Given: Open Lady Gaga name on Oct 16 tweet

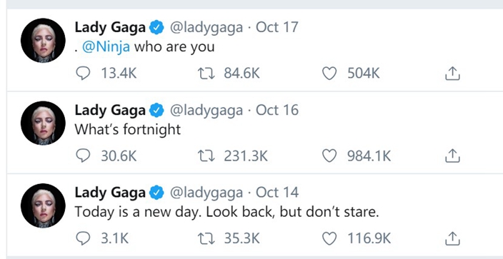Looking at the screenshot, I should click(x=110, y=111).
